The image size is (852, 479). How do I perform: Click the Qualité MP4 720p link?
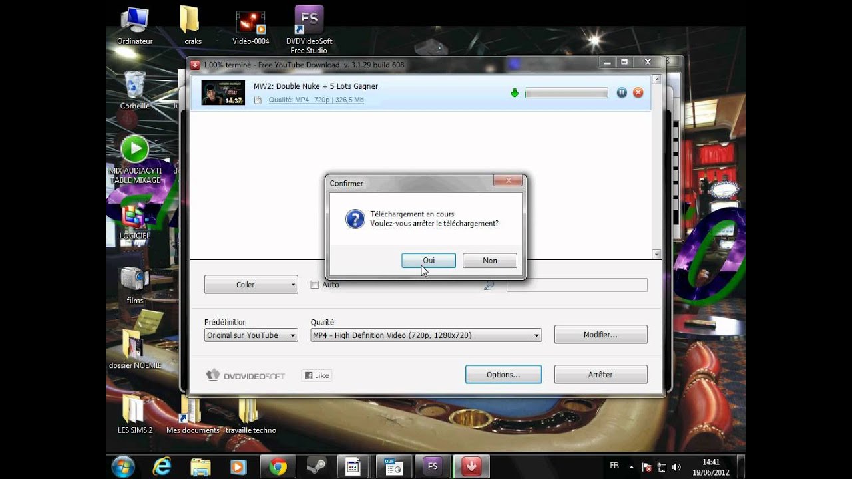pos(316,100)
